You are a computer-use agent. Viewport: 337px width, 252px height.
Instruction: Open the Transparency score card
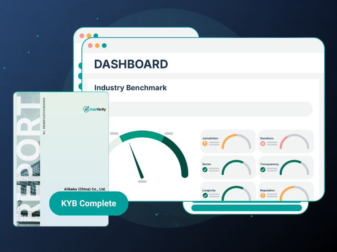pyautogui.click(x=286, y=167)
